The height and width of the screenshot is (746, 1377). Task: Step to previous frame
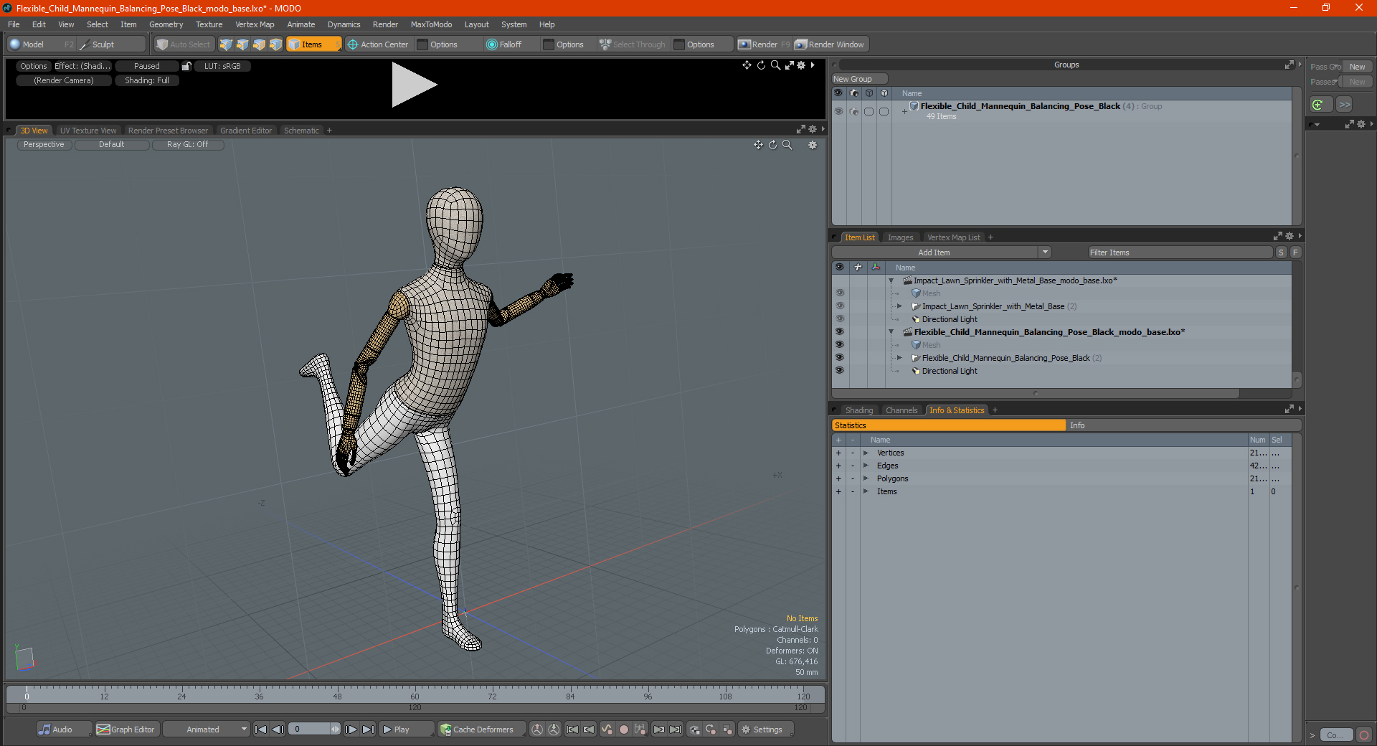pos(278,730)
